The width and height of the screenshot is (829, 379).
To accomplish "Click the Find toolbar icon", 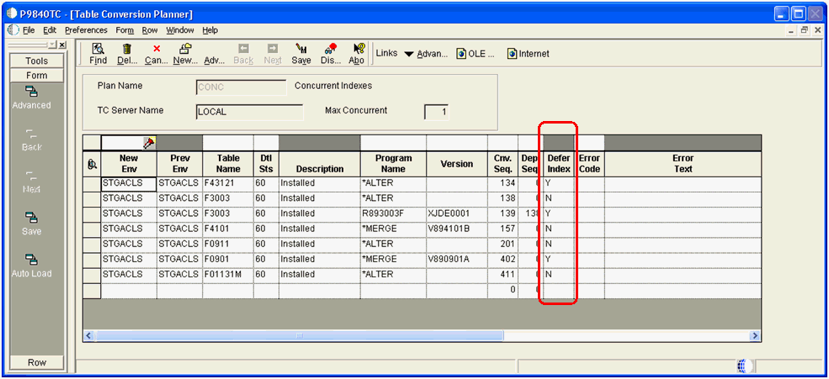I will click(98, 54).
